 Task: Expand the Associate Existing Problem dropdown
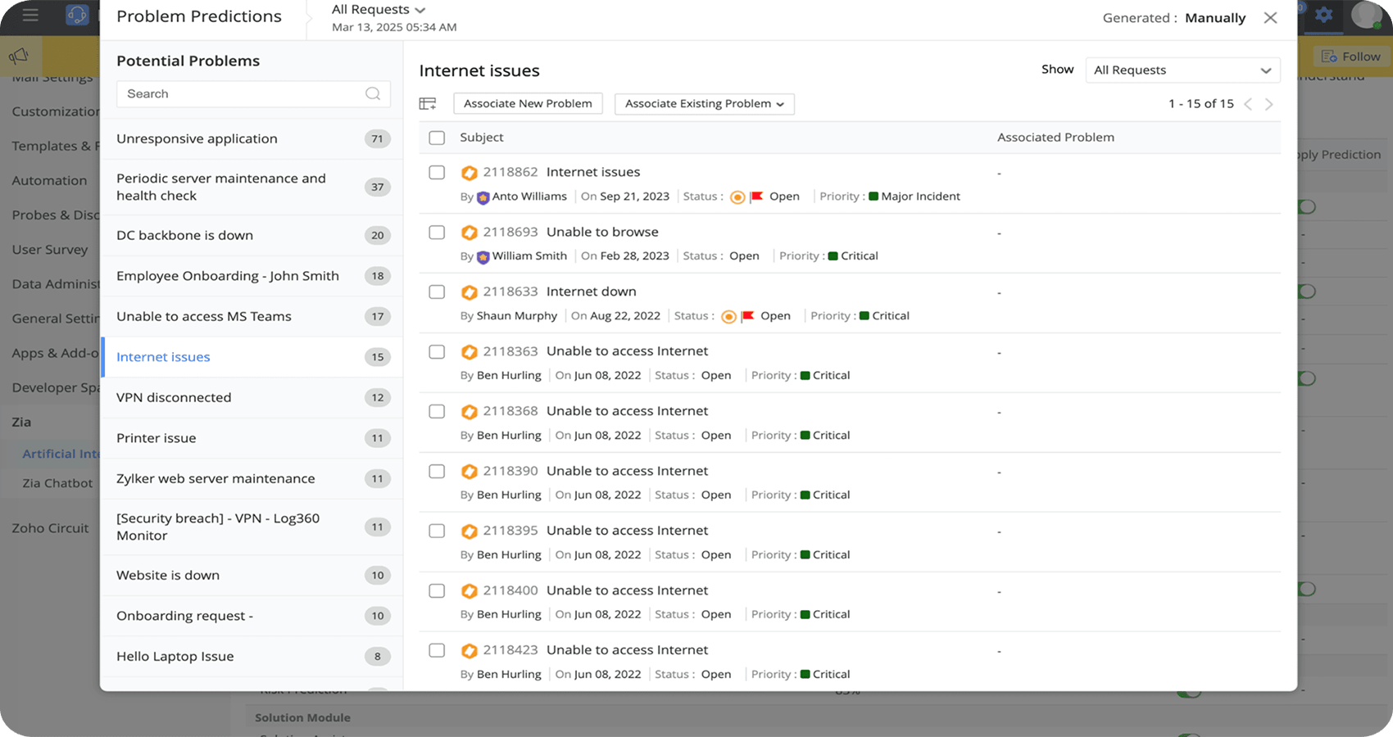point(704,103)
